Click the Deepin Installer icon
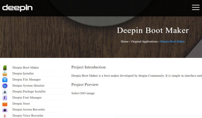This screenshot has height=118, width=202. pos(5,74)
